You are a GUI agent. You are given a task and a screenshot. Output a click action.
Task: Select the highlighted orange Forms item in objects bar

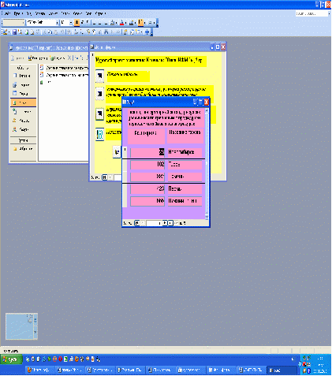click(23, 102)
